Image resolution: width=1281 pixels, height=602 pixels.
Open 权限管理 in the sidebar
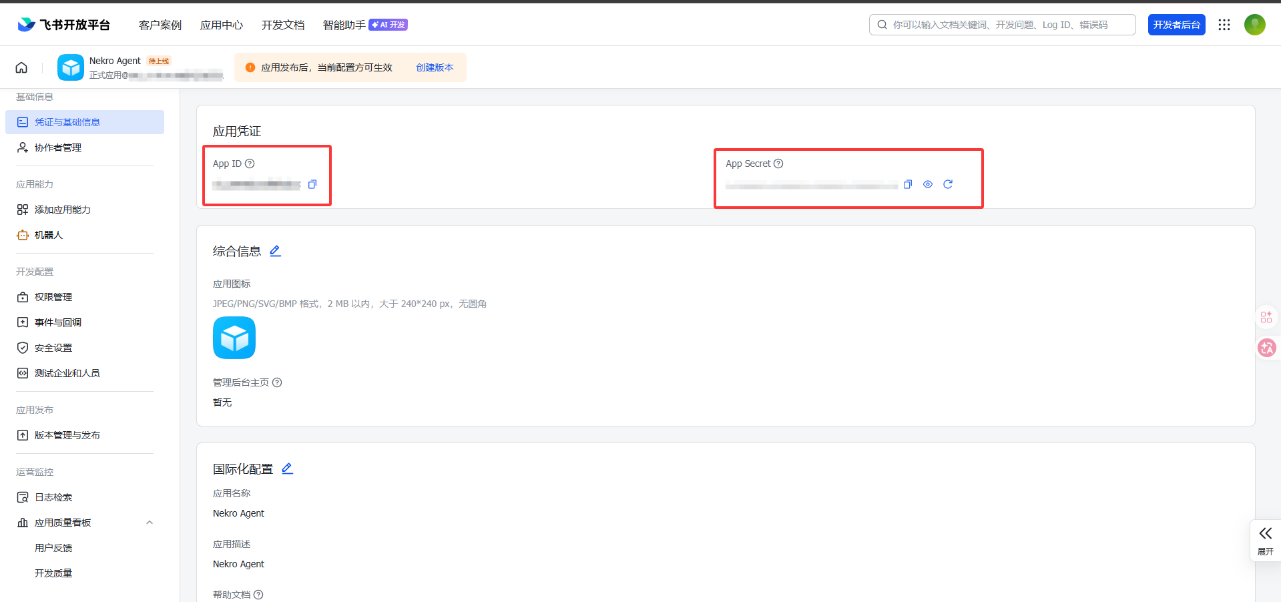coord(53,297)
